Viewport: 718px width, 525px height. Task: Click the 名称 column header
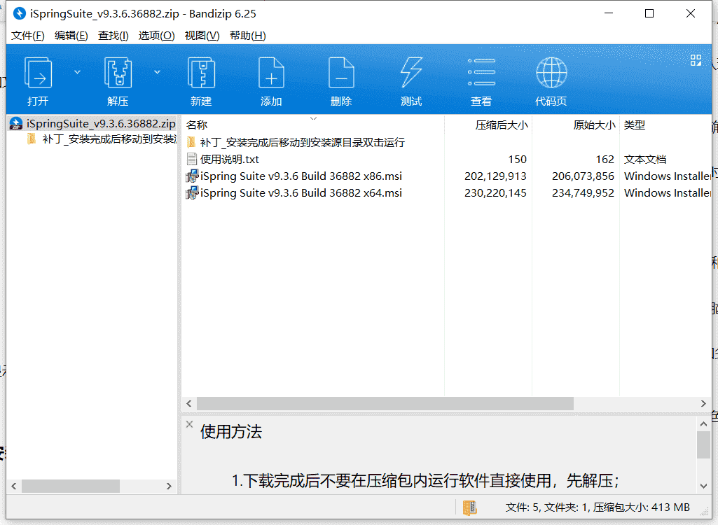tap(197, 125)
